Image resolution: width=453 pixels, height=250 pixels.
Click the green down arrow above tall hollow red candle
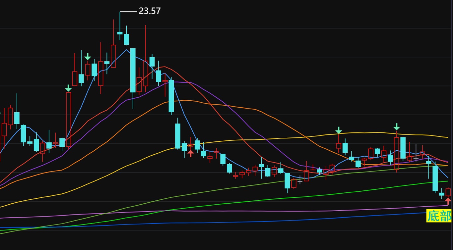coord(68,88)
